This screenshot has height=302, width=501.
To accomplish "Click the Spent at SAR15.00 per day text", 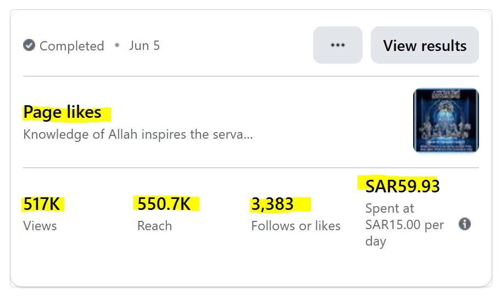I will click(404, 225).
